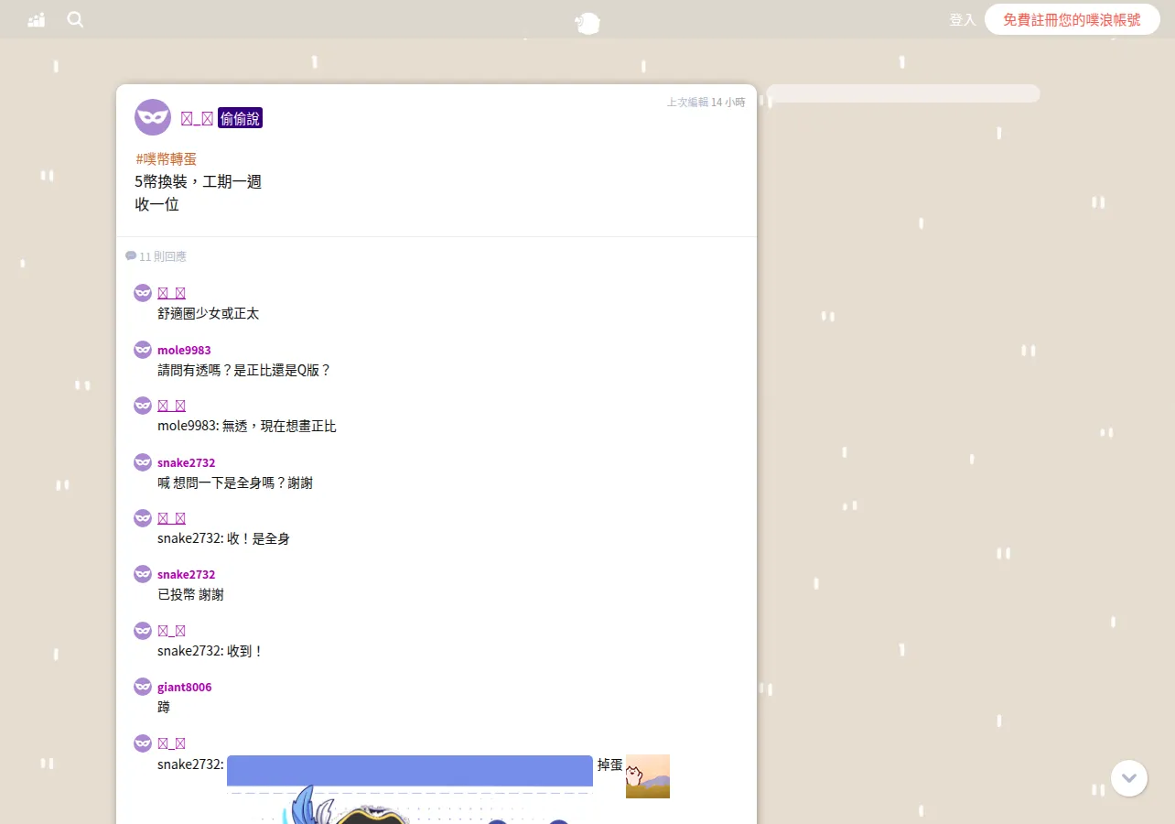Click avatar beside mole9983's 請問有透嗎 reply

[143, 350]
